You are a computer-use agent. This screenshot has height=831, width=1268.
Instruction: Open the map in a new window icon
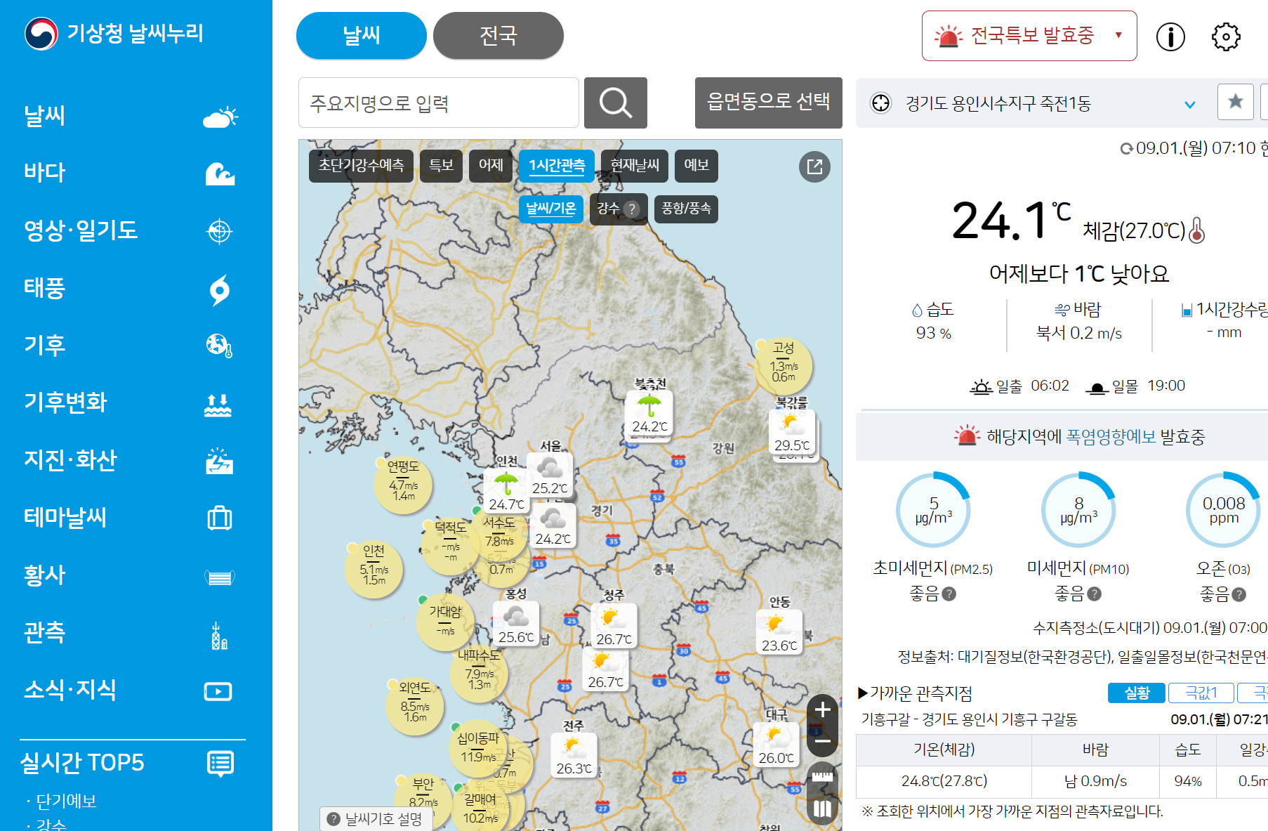[814, 167]
